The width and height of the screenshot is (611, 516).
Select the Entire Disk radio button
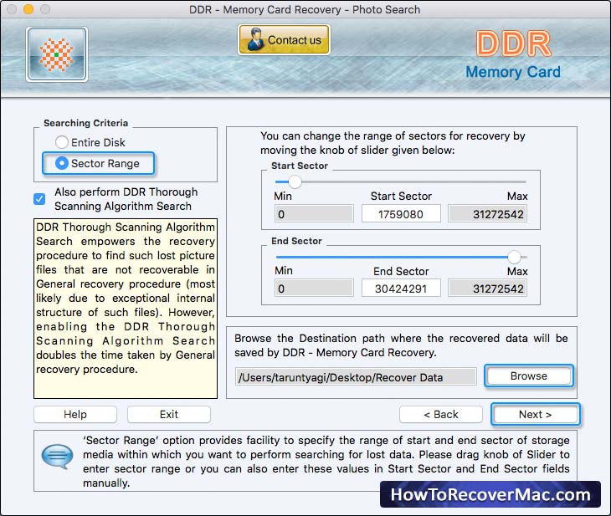[x=62, y=142]
